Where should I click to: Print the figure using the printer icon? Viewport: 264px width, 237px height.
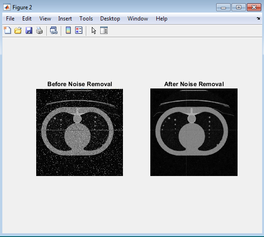(x=39, y=30)
